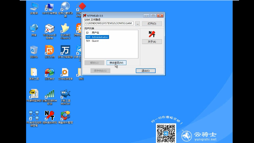Focus the SAM 文件路径 input field
Viewport: 254px width, 143px height.
click(109, 23)
